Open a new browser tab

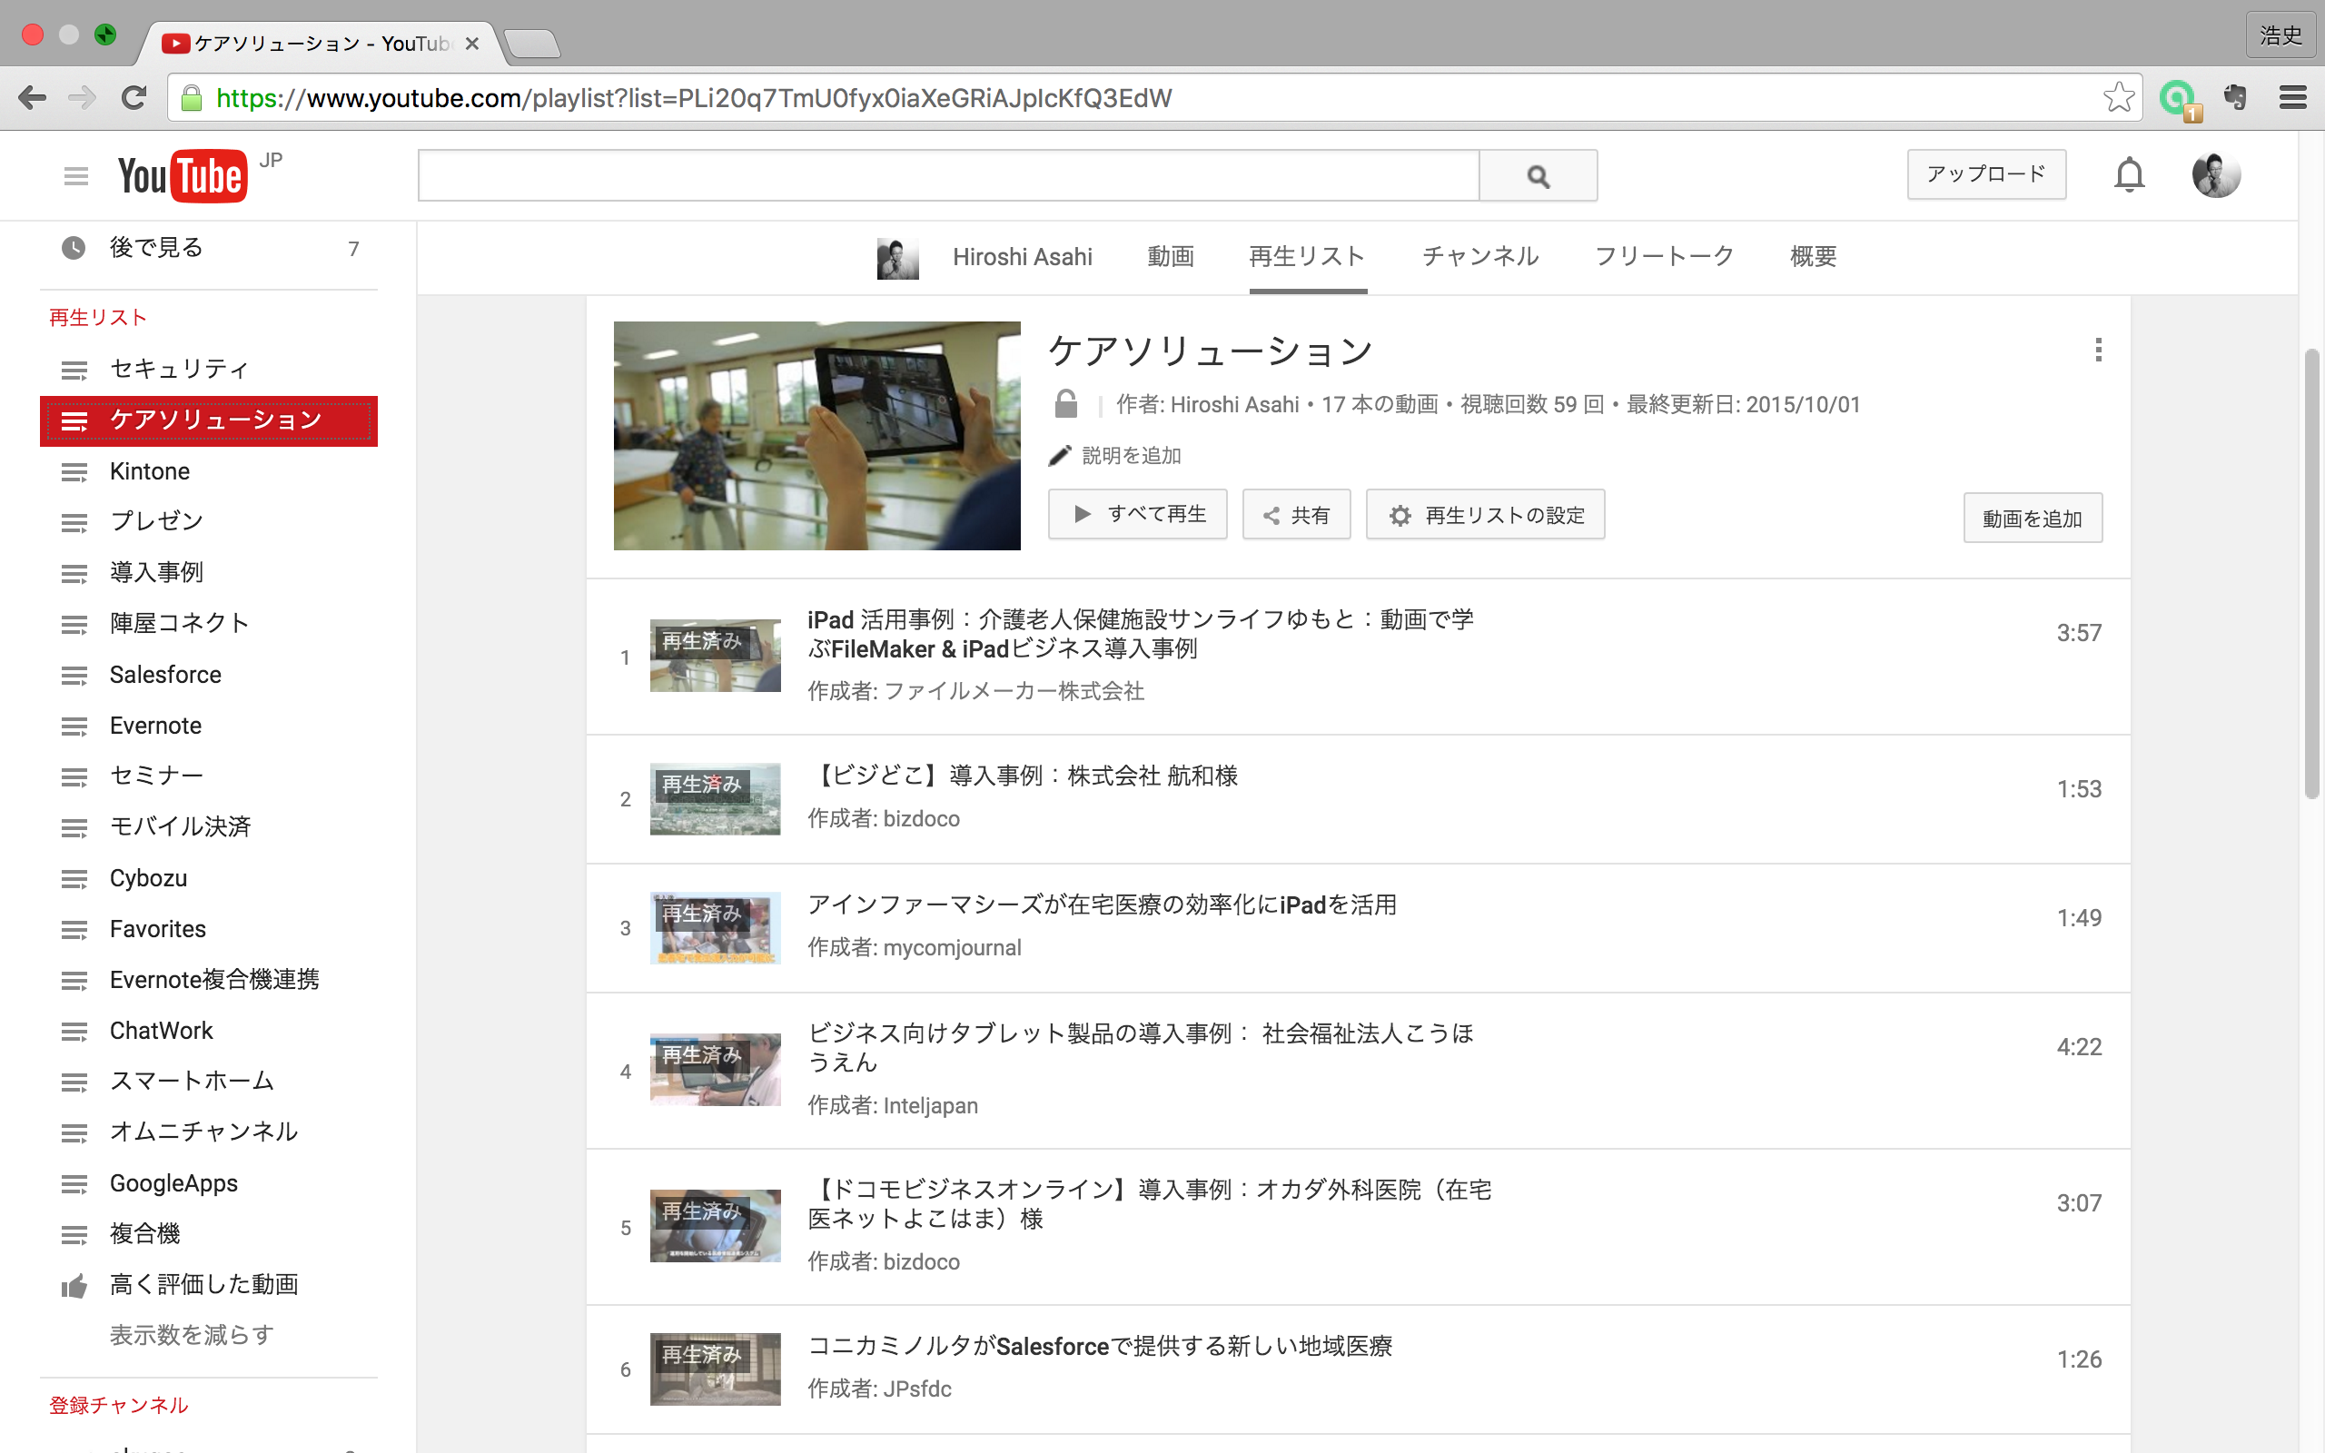click(531, 44)
